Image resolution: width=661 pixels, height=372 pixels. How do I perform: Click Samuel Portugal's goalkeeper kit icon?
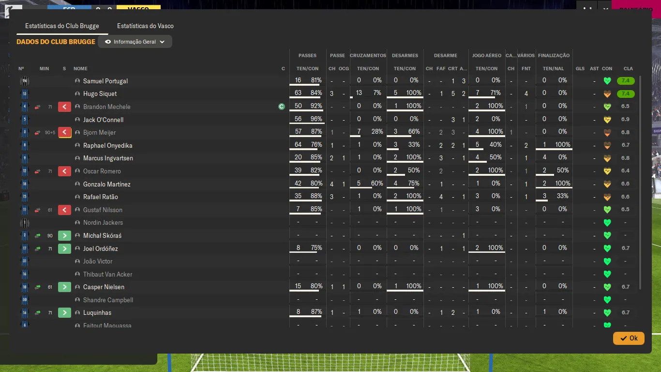coord(25,81)
